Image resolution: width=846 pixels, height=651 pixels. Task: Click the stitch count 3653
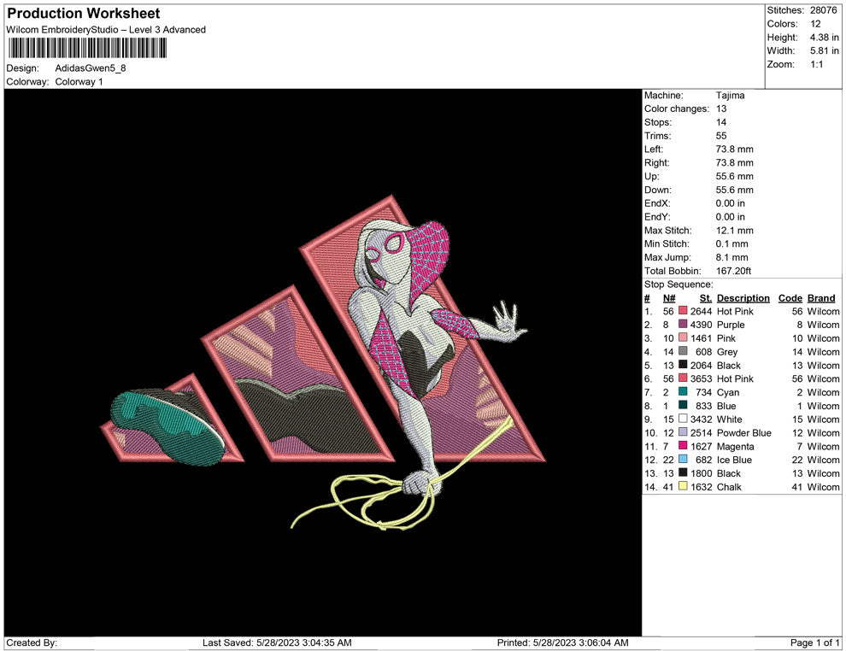tap(701, 378)
